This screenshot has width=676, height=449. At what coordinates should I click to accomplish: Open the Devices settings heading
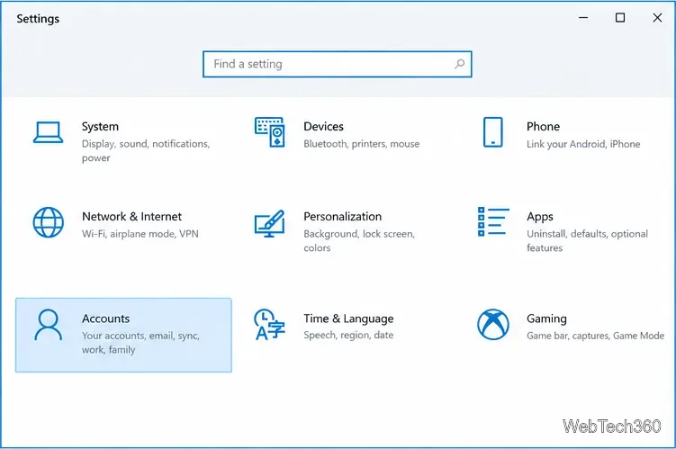click(x=323, y=127)
